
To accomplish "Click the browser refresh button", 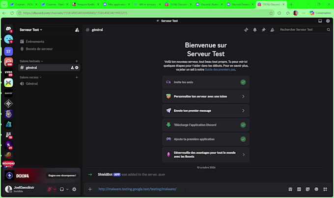I will (x=12, y=13).
